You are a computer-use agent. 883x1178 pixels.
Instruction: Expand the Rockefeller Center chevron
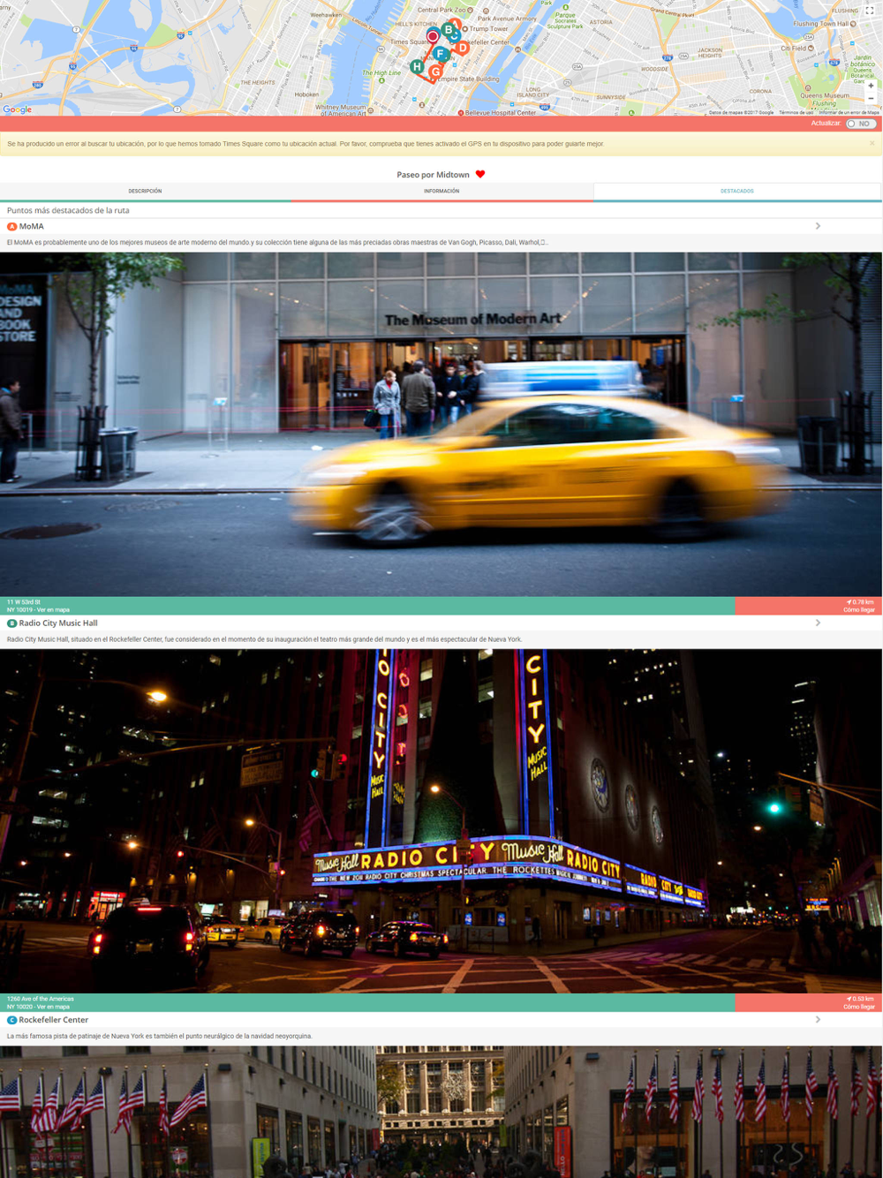coord(819,1019)
